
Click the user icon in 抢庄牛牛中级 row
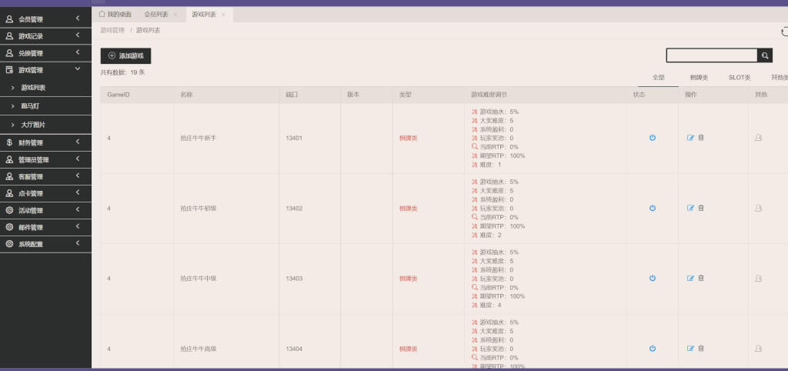click(758, 278)
